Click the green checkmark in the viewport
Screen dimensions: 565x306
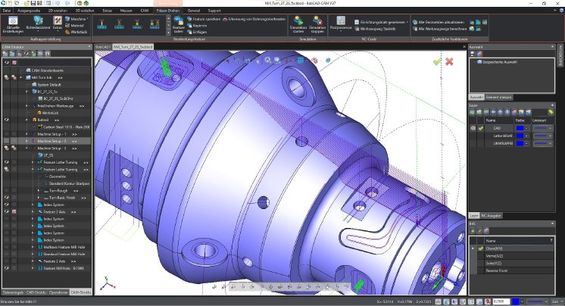click(437, 61)
